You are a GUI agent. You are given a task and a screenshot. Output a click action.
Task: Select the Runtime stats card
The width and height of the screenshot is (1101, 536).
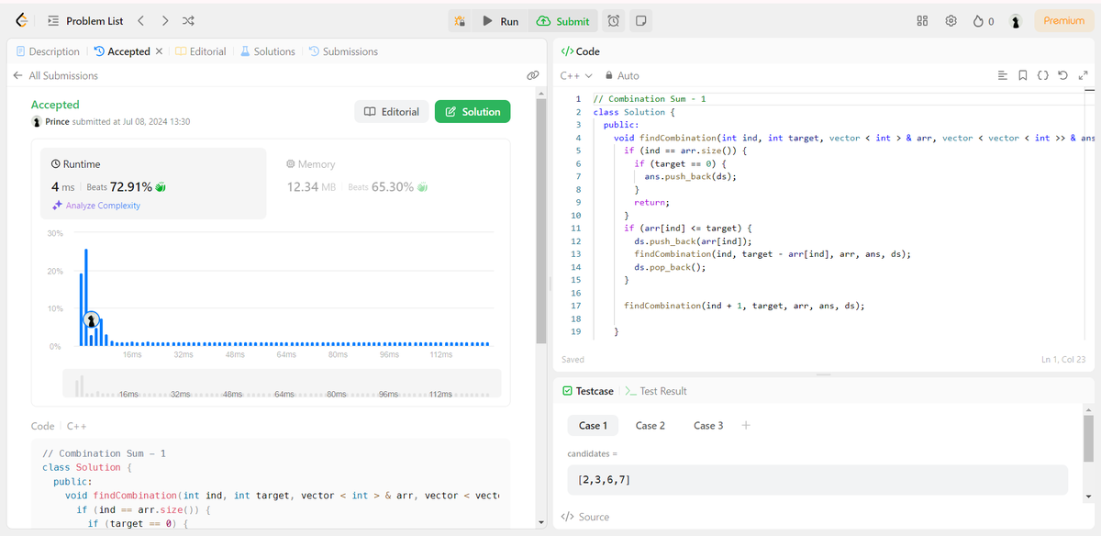152,184
